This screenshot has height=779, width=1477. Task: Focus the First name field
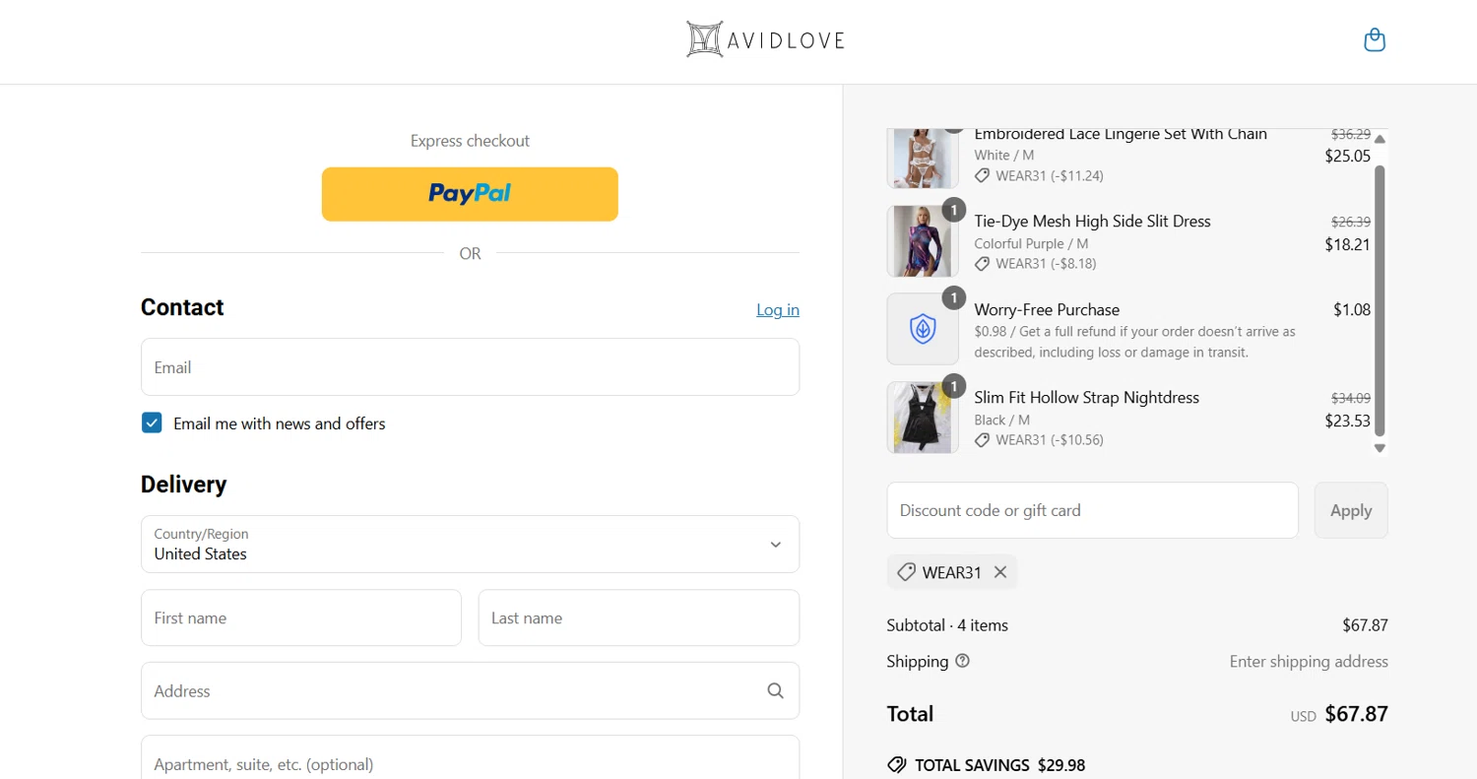(x=301, y=617)
